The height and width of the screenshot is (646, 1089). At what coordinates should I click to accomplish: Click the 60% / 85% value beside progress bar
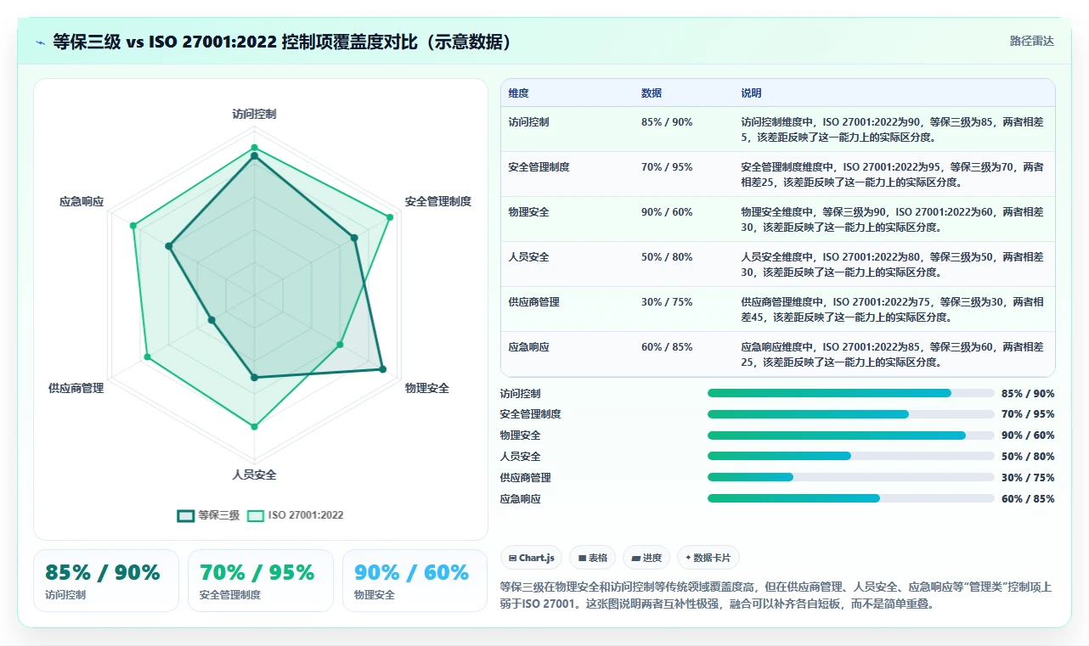[x=1028, y=499]
